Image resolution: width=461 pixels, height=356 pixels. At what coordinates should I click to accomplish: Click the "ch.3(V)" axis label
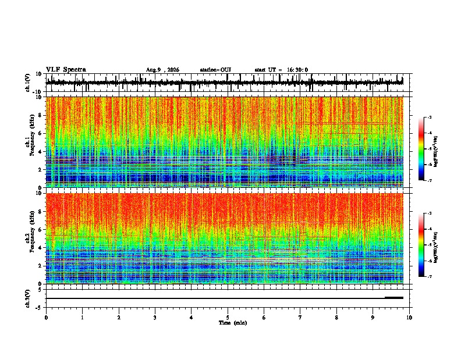click(28, 298)
